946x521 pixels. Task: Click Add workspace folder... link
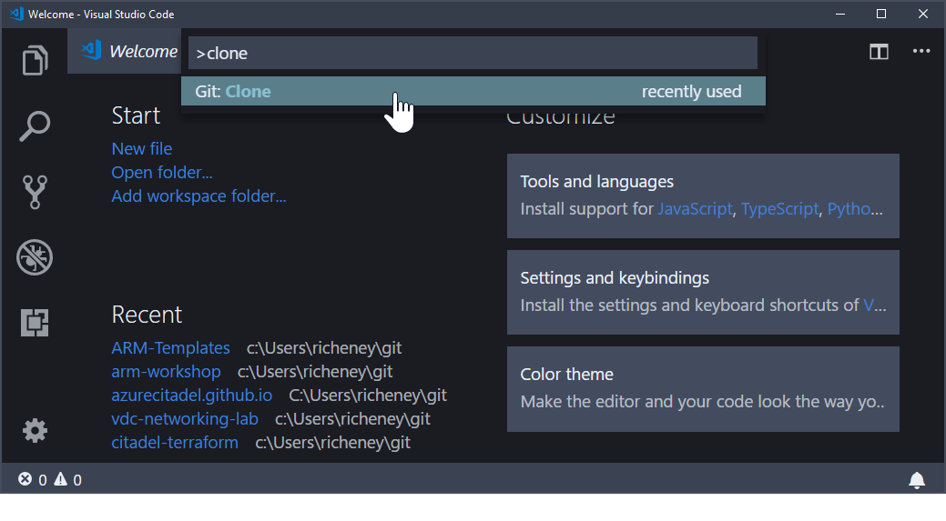(x=198, y=195)
